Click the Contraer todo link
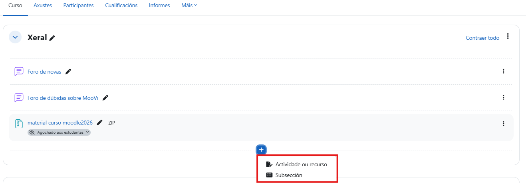 click(x=482, y=38)
